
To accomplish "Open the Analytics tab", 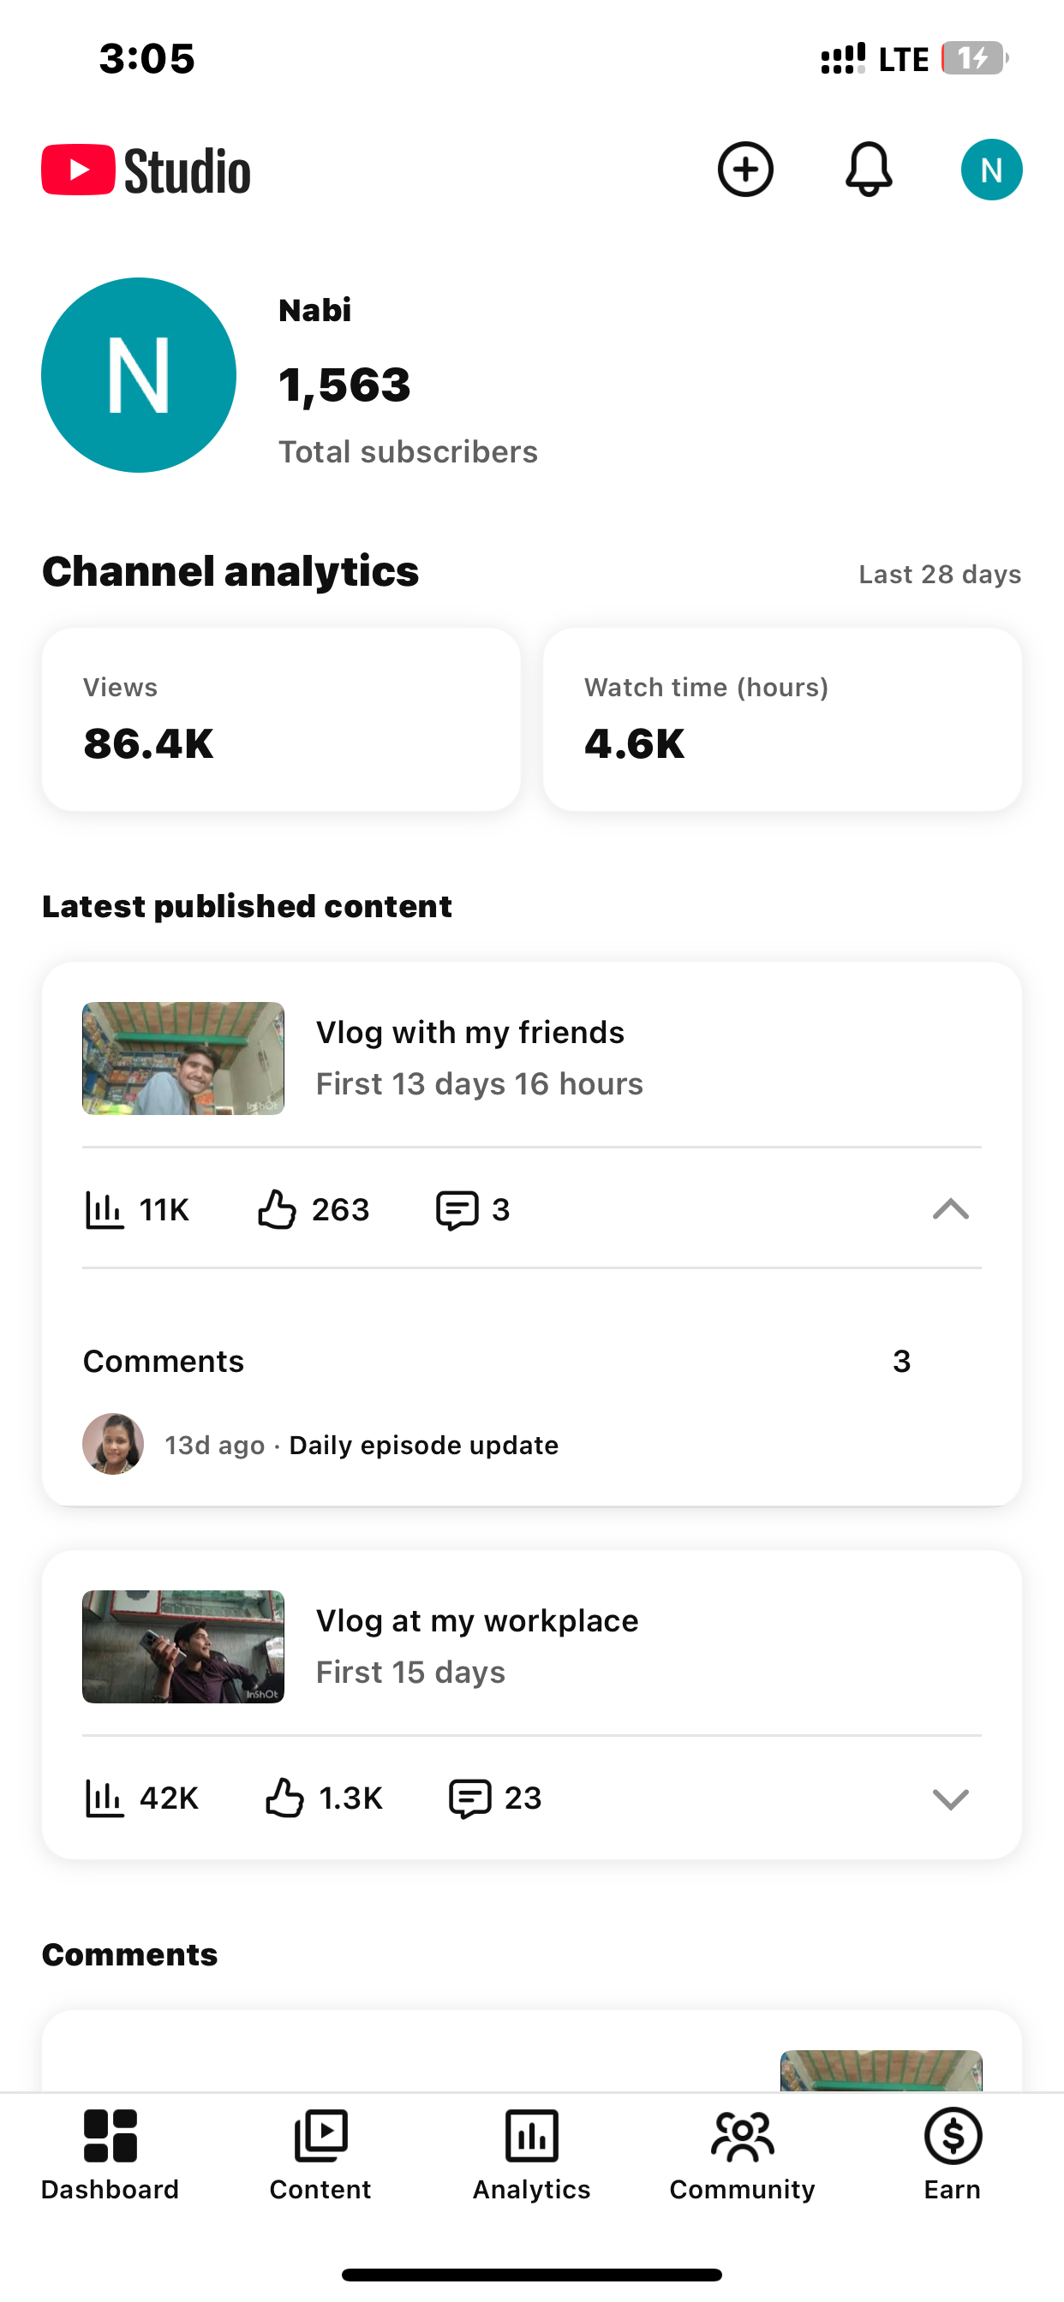I will tap(531, 2154).
